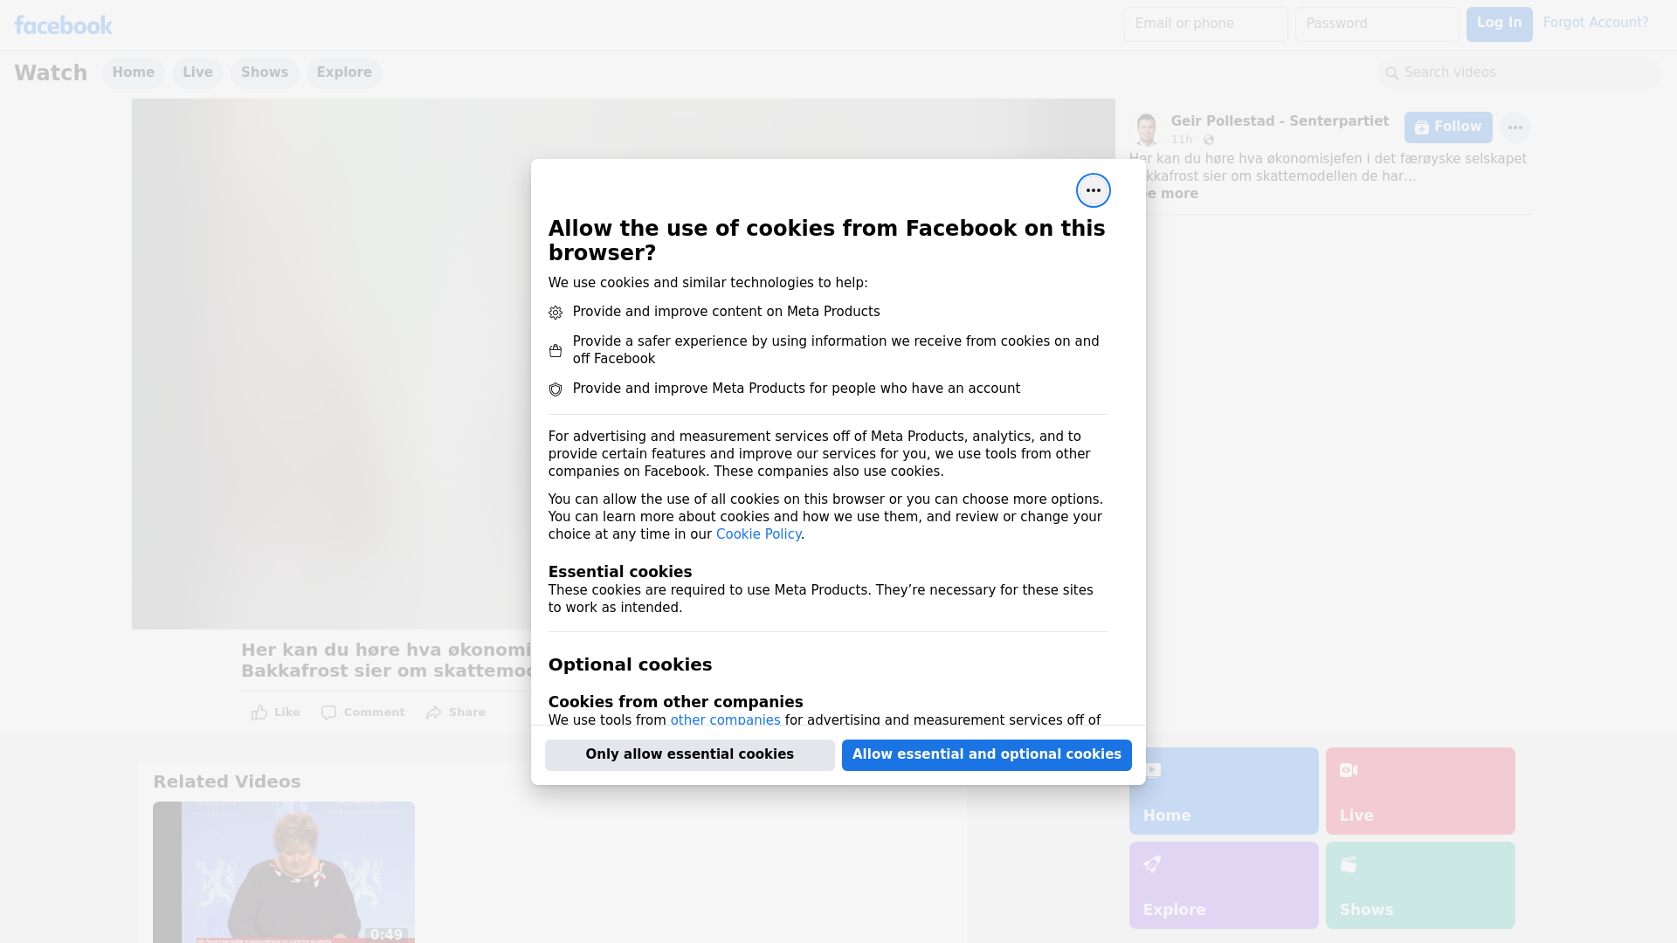1677x943 pixels.
Task: Click the Share arrow icon
Action: click(x=434, y=712)
